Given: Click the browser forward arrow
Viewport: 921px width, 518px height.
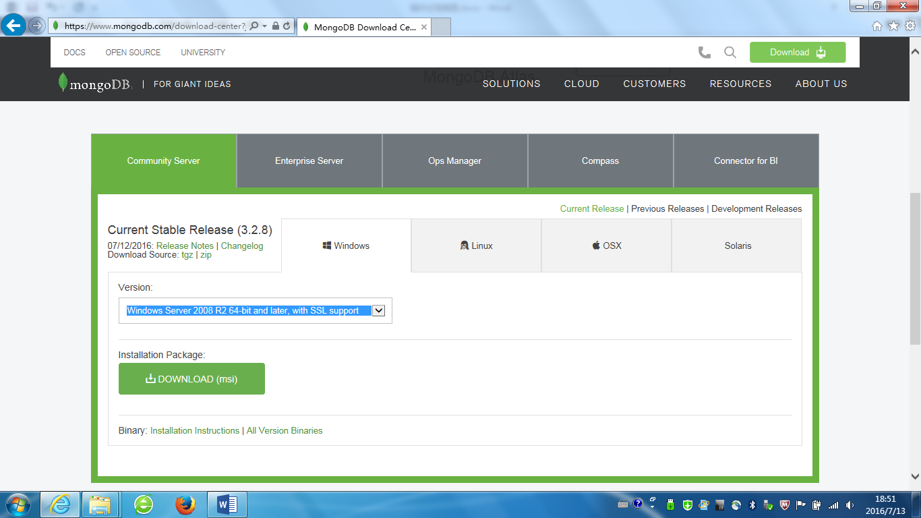Looking at the screenshot, I should [x=36, y=26].
